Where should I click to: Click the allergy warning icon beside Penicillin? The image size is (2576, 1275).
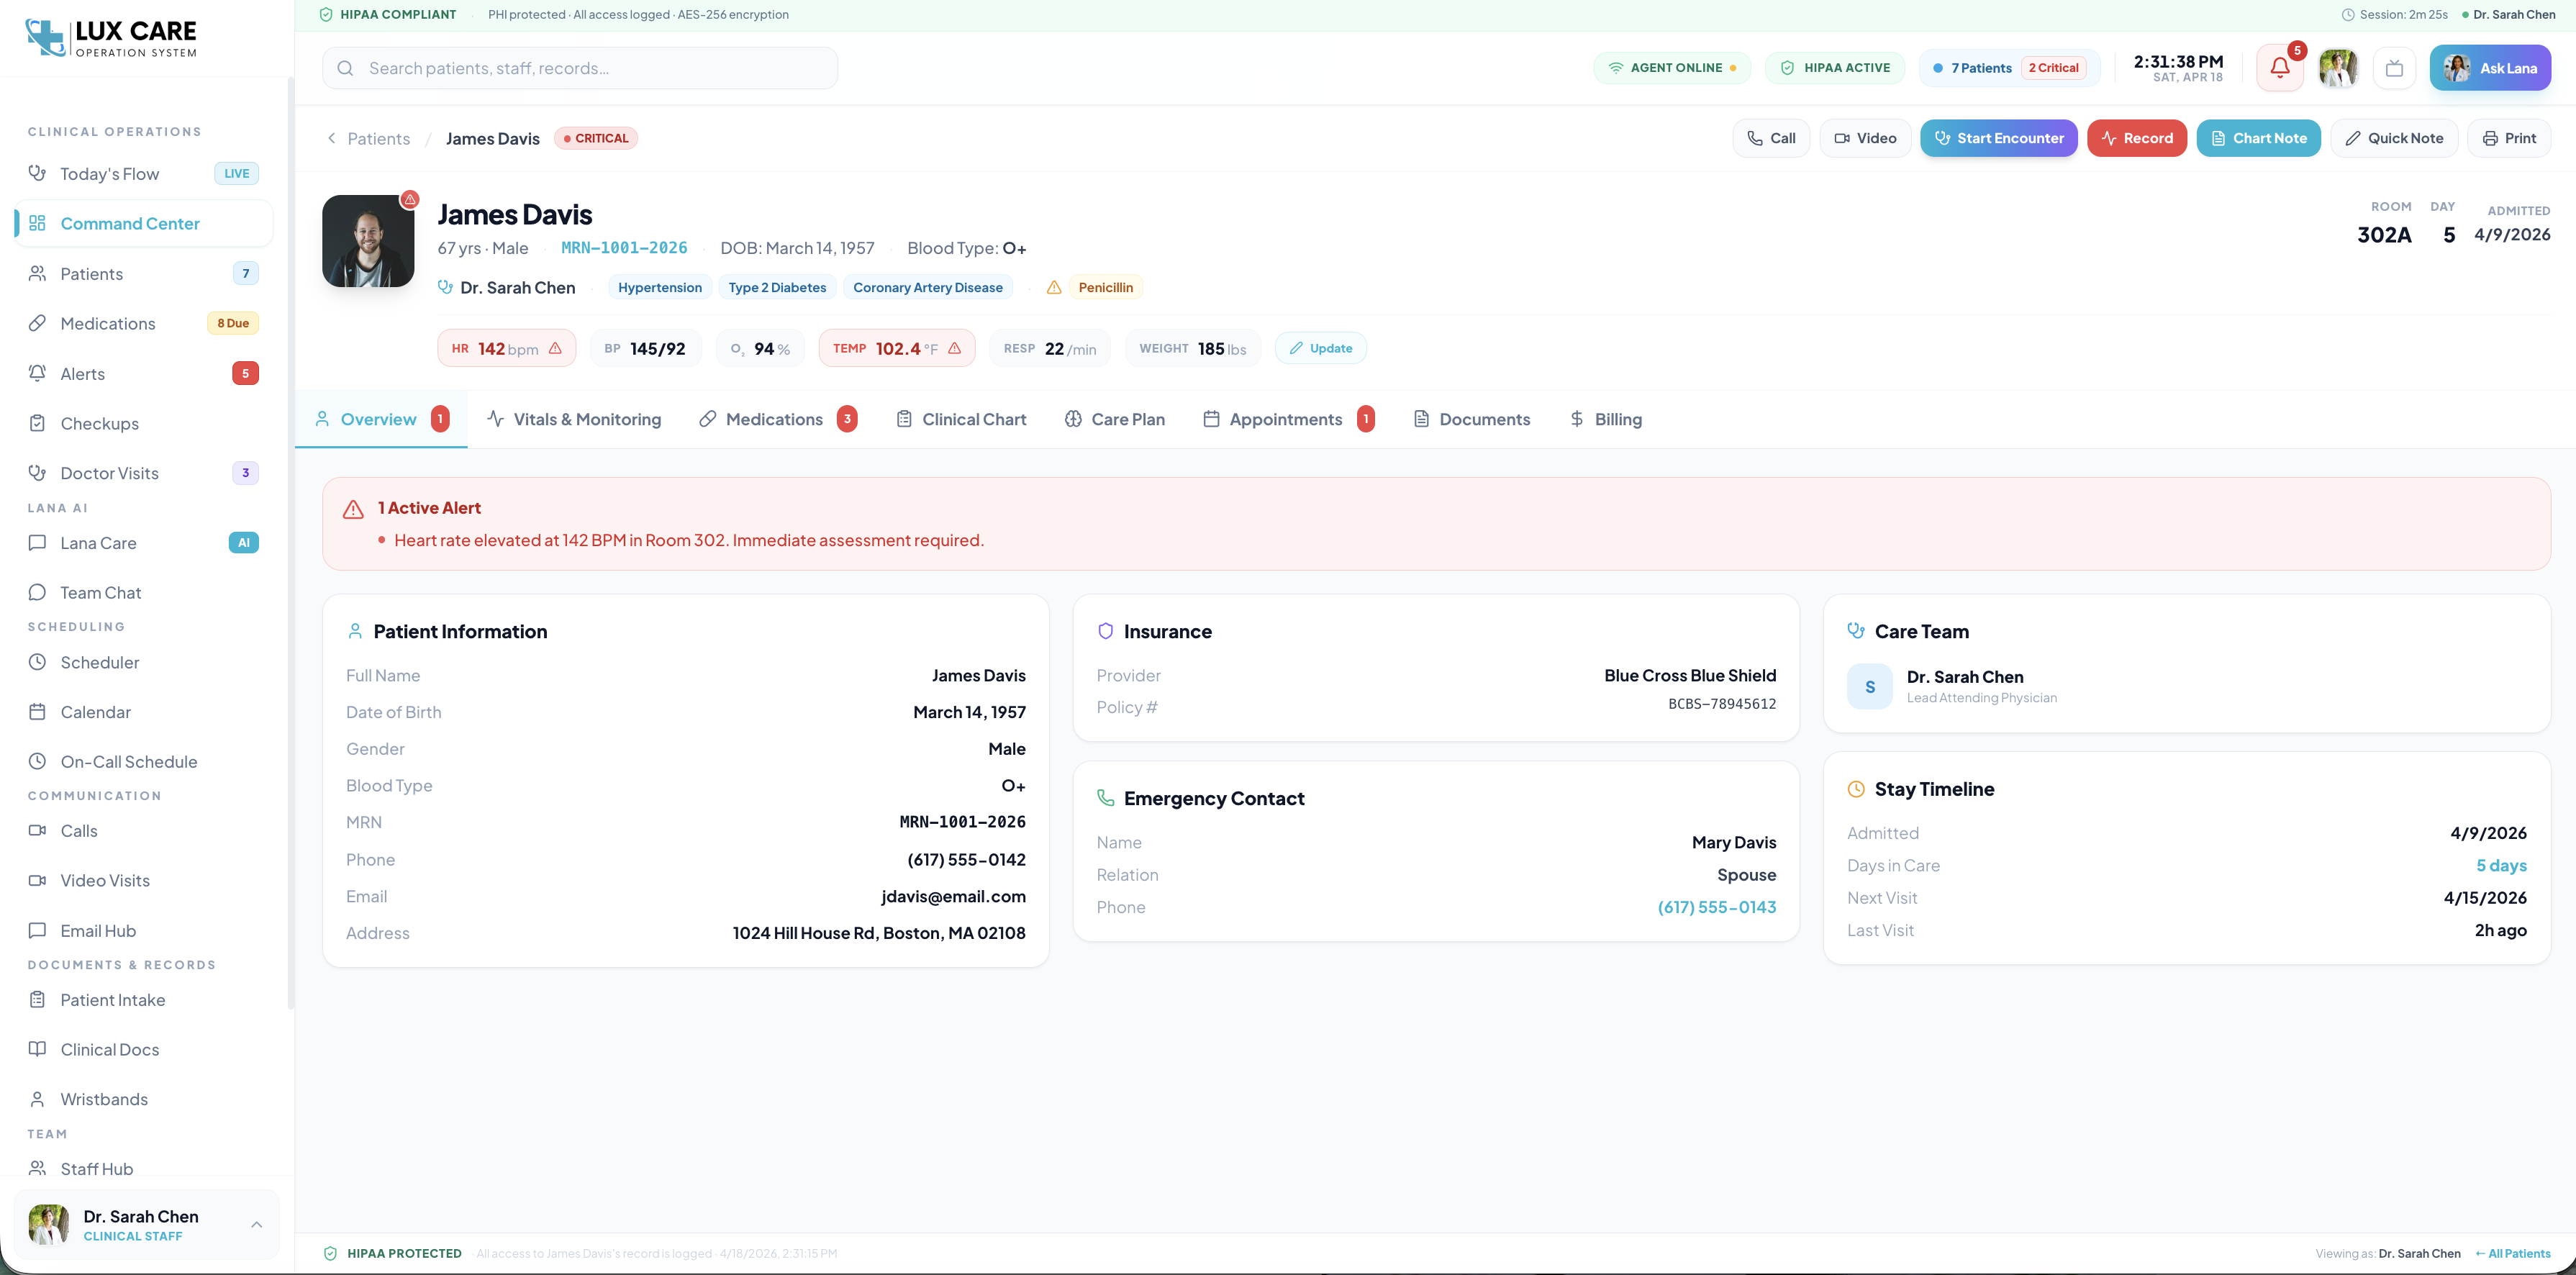click(1054, 288)
